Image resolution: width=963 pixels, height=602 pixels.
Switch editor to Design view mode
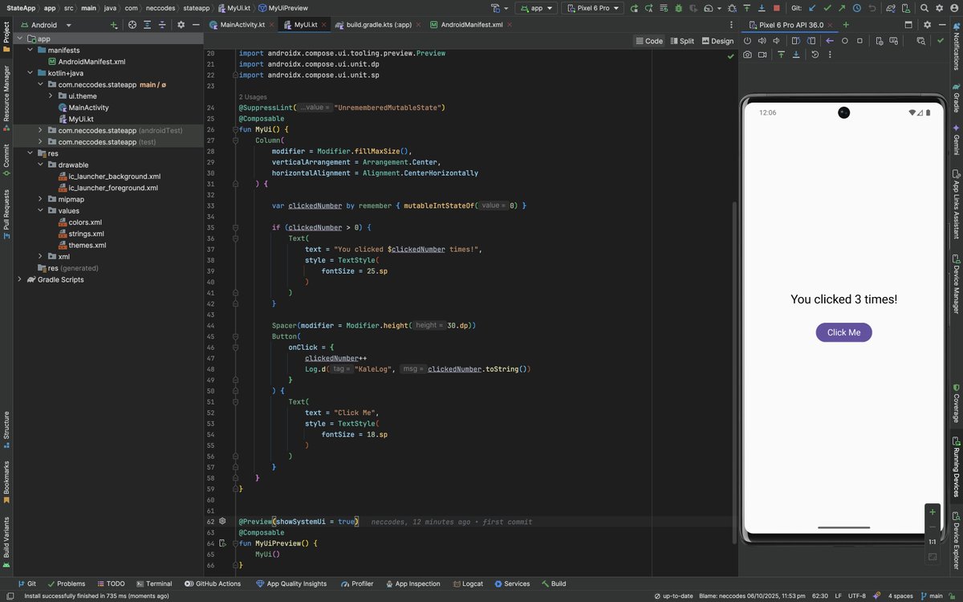717,41
